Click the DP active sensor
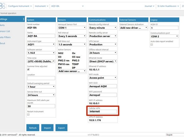The image size is (184, 138). coord(74,68)
